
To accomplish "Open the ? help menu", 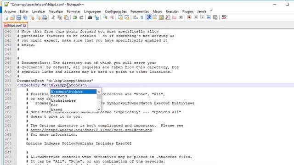I will [x=211, y=11].
